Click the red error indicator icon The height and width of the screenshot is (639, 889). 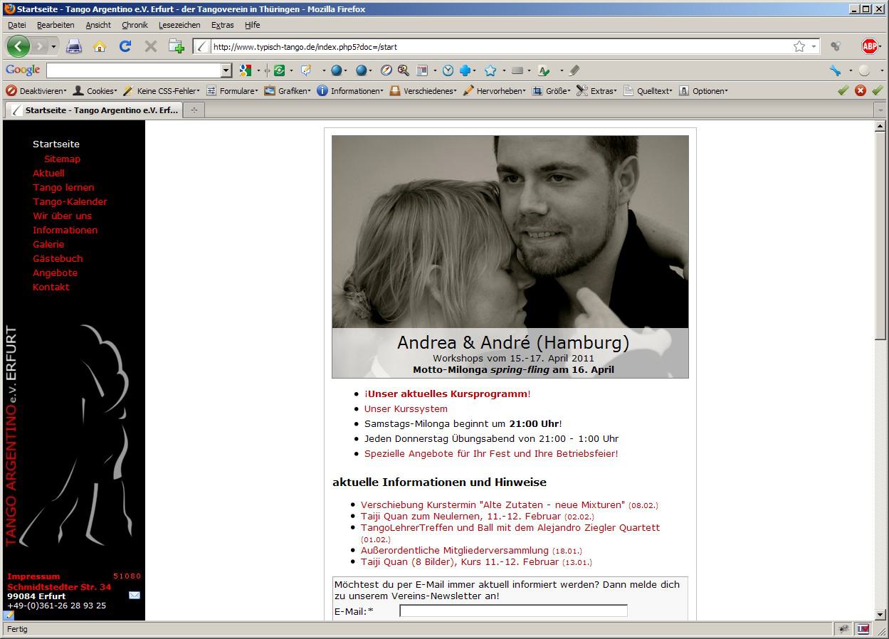click(x=861, y=90)
